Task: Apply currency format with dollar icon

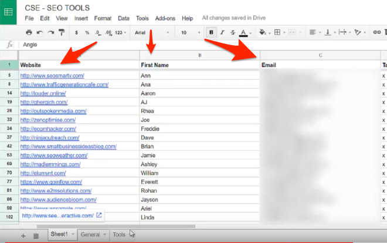Action: pos(77,32)
